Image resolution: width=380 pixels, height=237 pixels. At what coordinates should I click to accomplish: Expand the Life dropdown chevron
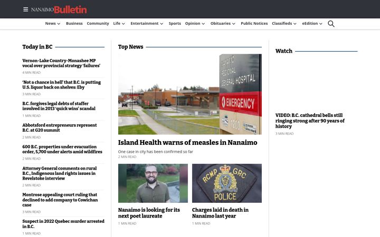coord(123,24)
